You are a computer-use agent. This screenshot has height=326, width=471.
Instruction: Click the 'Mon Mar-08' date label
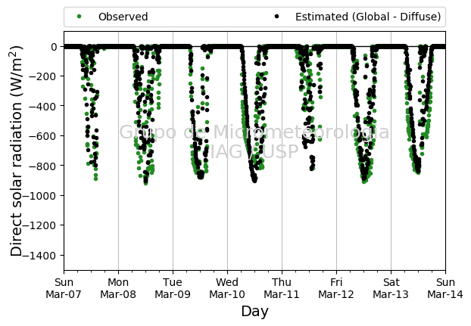coord(118,288)
